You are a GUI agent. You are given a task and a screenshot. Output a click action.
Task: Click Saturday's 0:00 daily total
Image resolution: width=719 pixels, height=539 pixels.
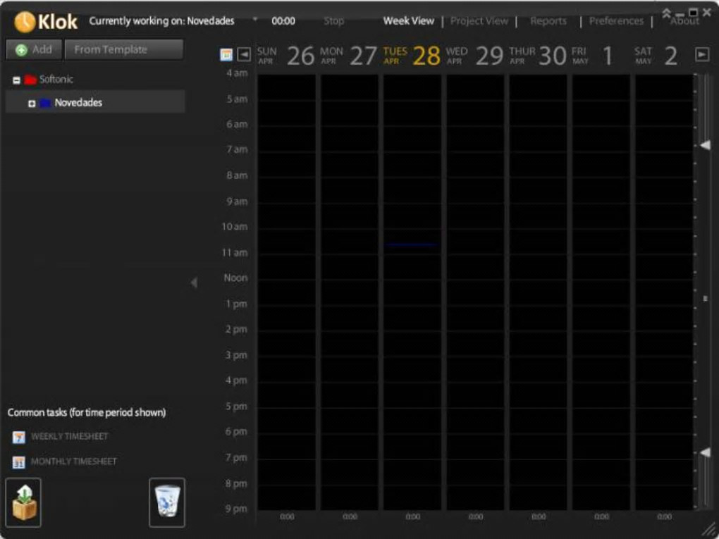pos(665,516)
